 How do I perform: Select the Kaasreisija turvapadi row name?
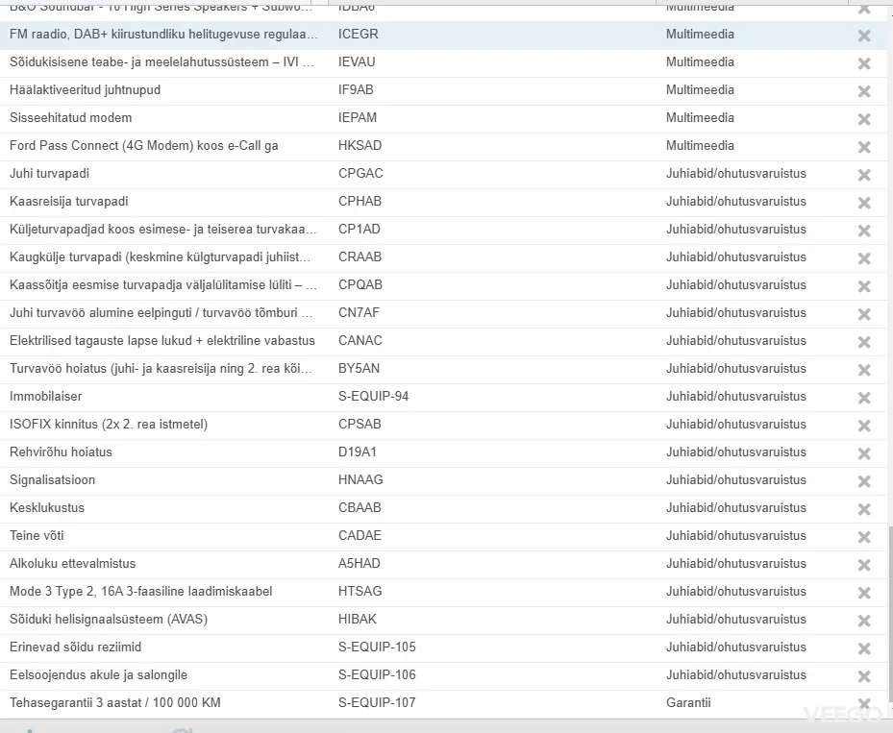click(x=68, y=202)
